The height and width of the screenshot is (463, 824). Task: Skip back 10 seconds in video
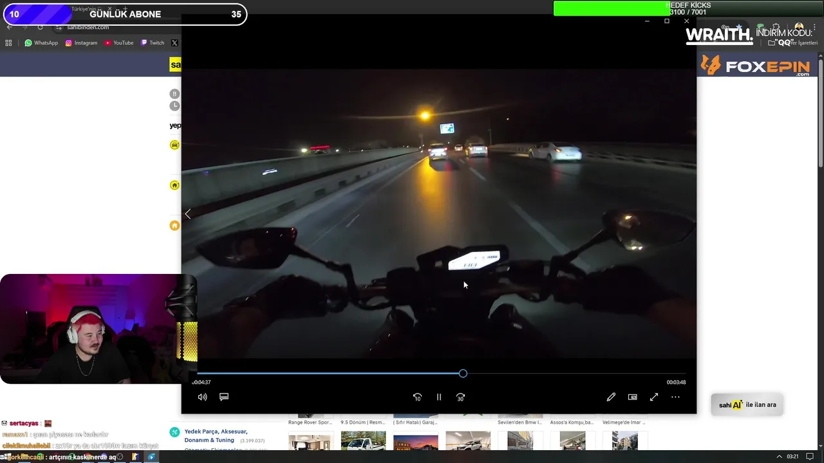coord(417,397)
